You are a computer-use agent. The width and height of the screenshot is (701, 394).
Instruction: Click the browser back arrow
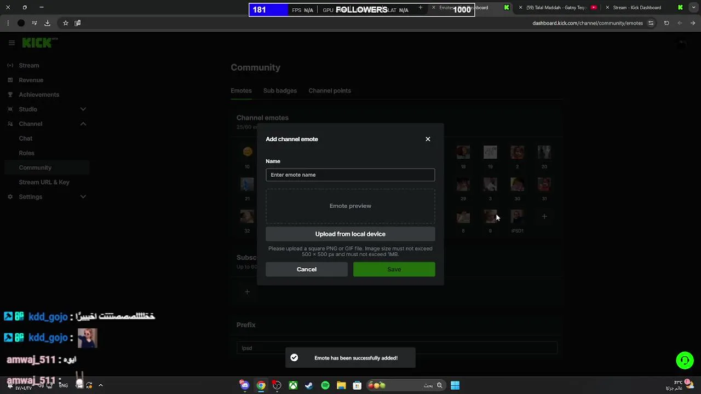point(680,23)
